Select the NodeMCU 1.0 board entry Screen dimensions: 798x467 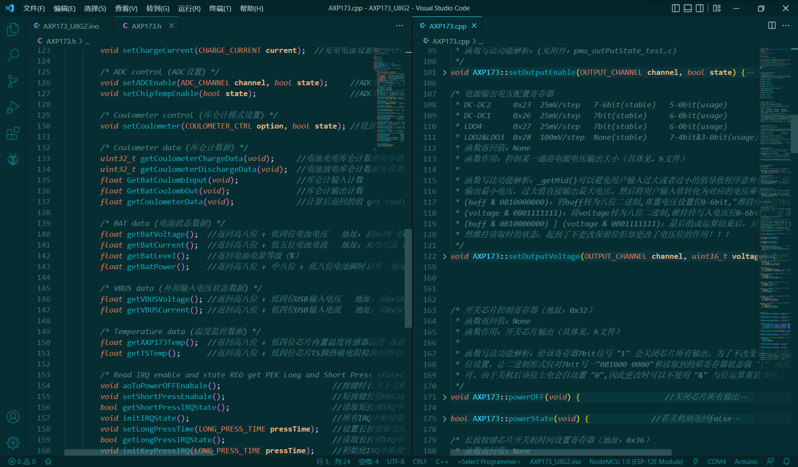coord(636,462)
